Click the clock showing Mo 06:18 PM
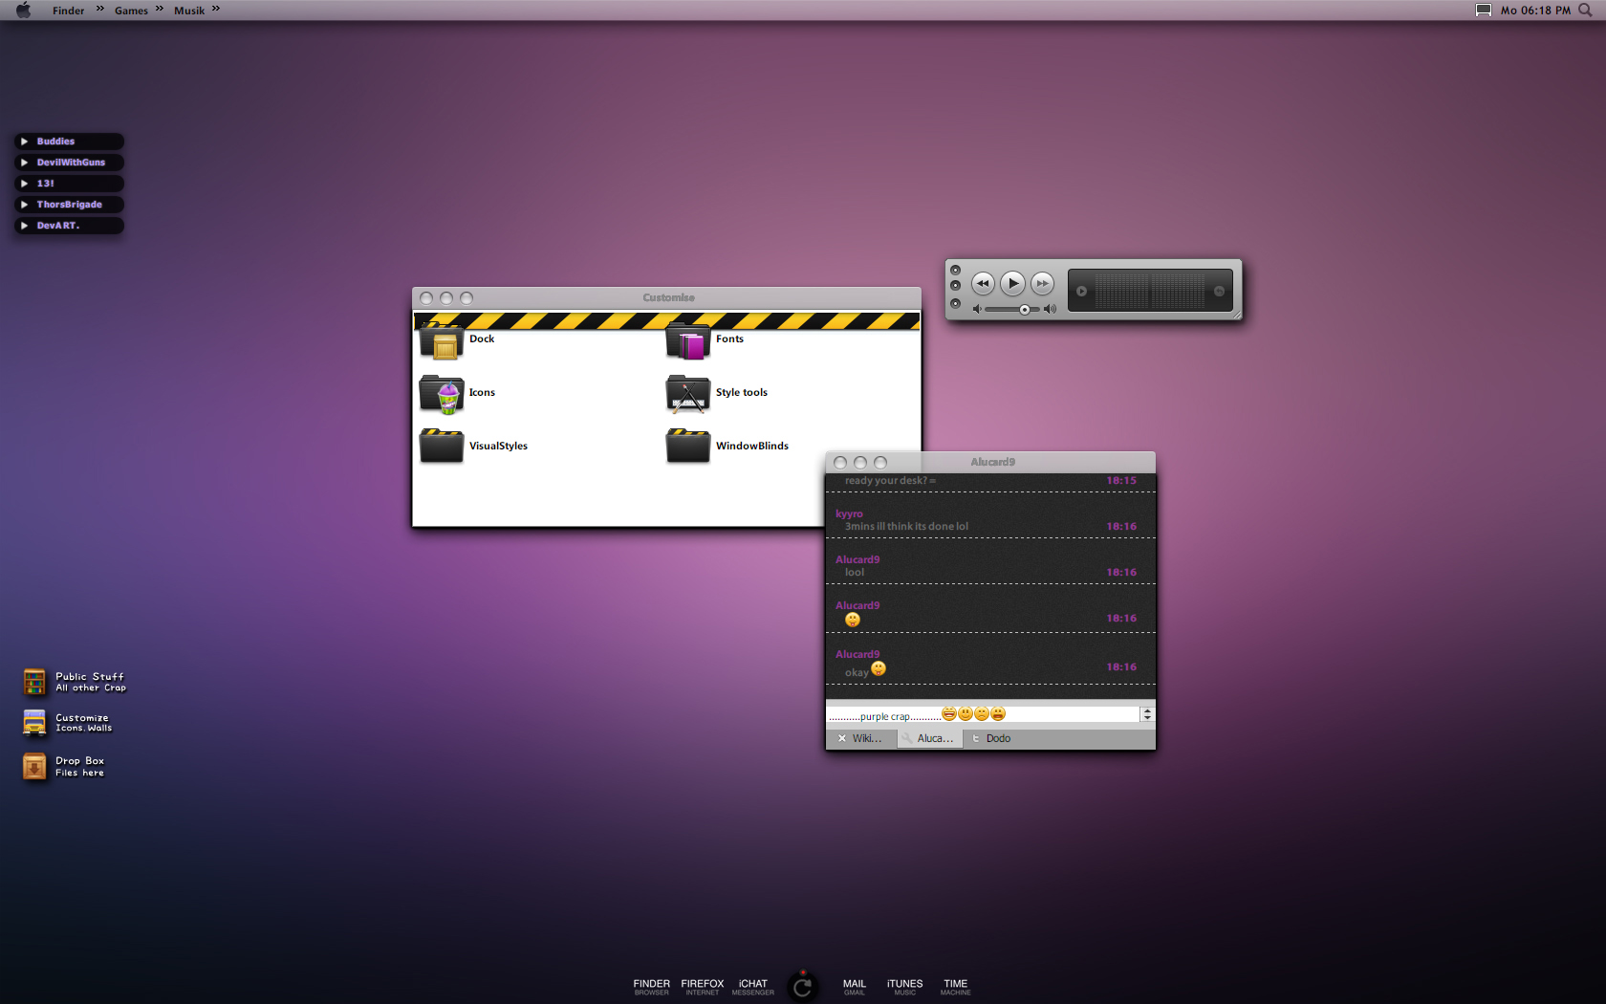Viewport: 1606px width, 1004px height. 1535,11
